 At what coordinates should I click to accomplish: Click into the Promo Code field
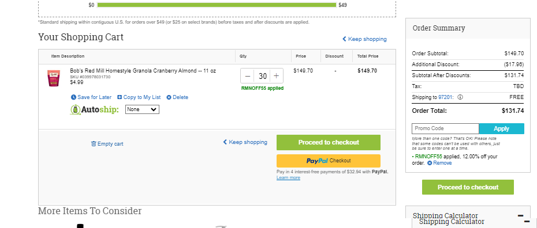[x=445, y=128]
